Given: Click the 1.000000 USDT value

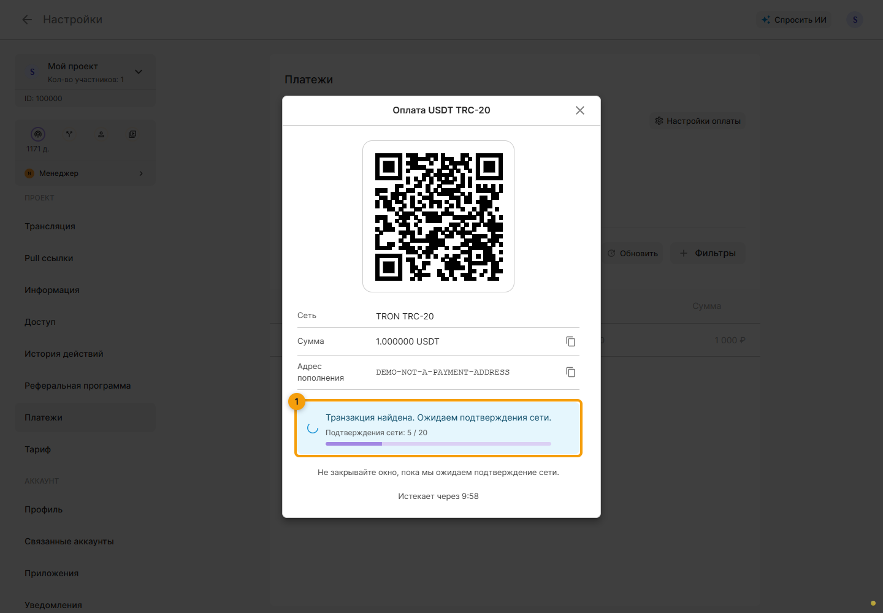Looking at the screenshot, I should pos(408,341).
